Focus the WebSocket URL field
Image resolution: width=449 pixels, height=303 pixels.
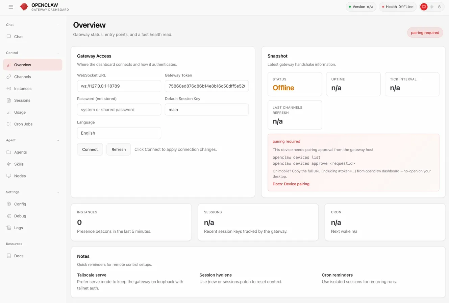point(119,86)
